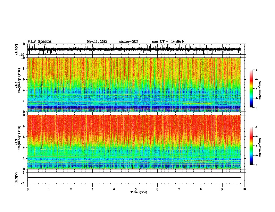This screenshot has width=275, height=212.
Task: Select the "start UT = 14:50:0" text
Action: (168, 42)
